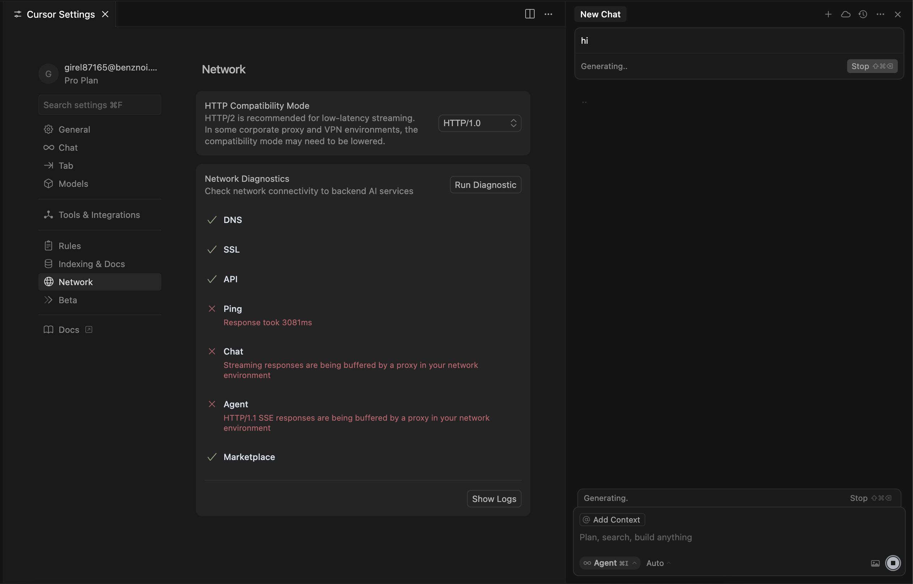Image resolution: width=913 pixels, height=584 pixels.
Task: Click Show Logs button
Action: pyautogui.click(x=494, y=499)
